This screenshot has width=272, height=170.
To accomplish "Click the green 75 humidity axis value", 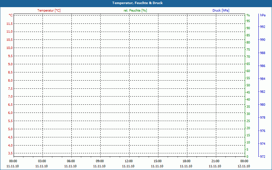I will [x=248, y=50].
